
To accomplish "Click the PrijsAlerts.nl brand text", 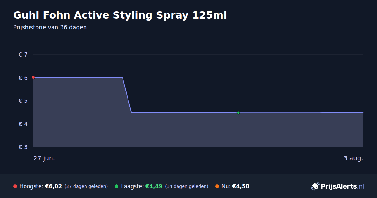I will (x=342, y=186).
